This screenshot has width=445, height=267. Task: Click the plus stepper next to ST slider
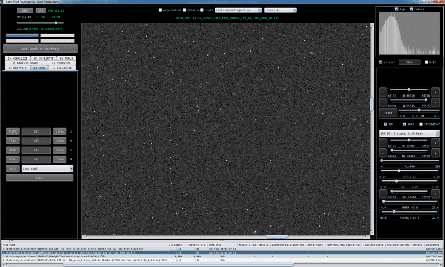tap(435, 143)
